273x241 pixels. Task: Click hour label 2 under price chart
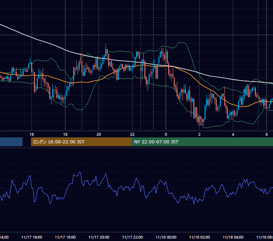(200, 135)
